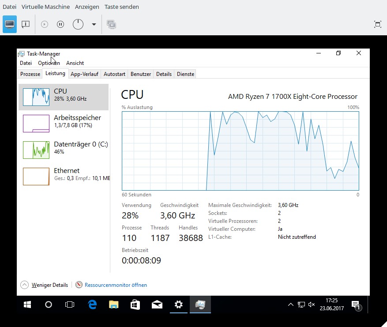The width and height of the screenshot is (387, 327).
Task: Open clock showing 17:25
Action: coord(331,304)
